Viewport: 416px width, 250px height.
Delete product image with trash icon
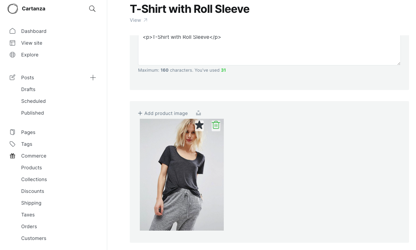(216, 125)
